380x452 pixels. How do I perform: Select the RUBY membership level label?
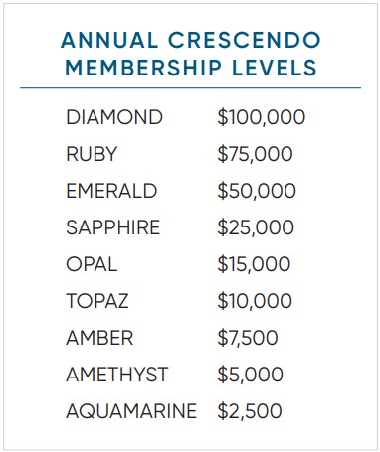tap(92, 154)
